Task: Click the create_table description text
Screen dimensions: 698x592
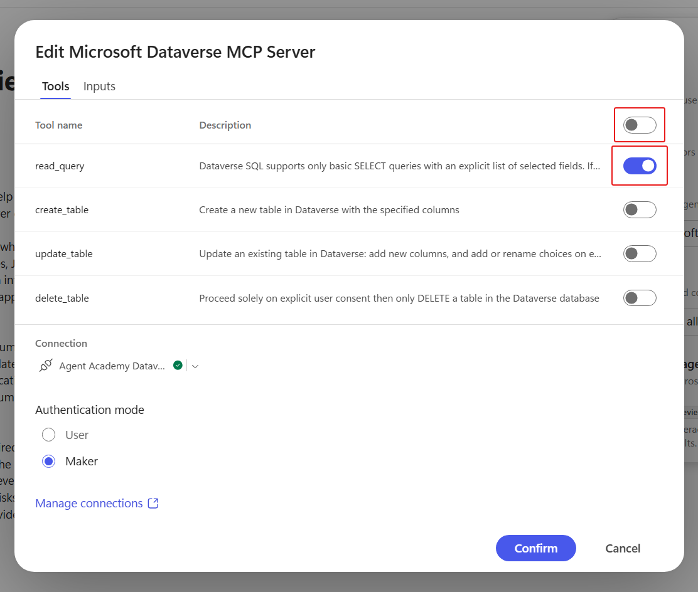Action: coord(329,210)
